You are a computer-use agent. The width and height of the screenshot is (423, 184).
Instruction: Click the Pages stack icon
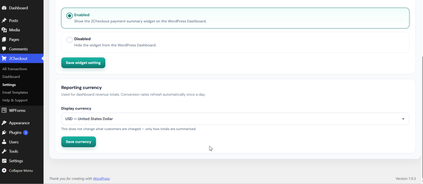tap(4, 39)
